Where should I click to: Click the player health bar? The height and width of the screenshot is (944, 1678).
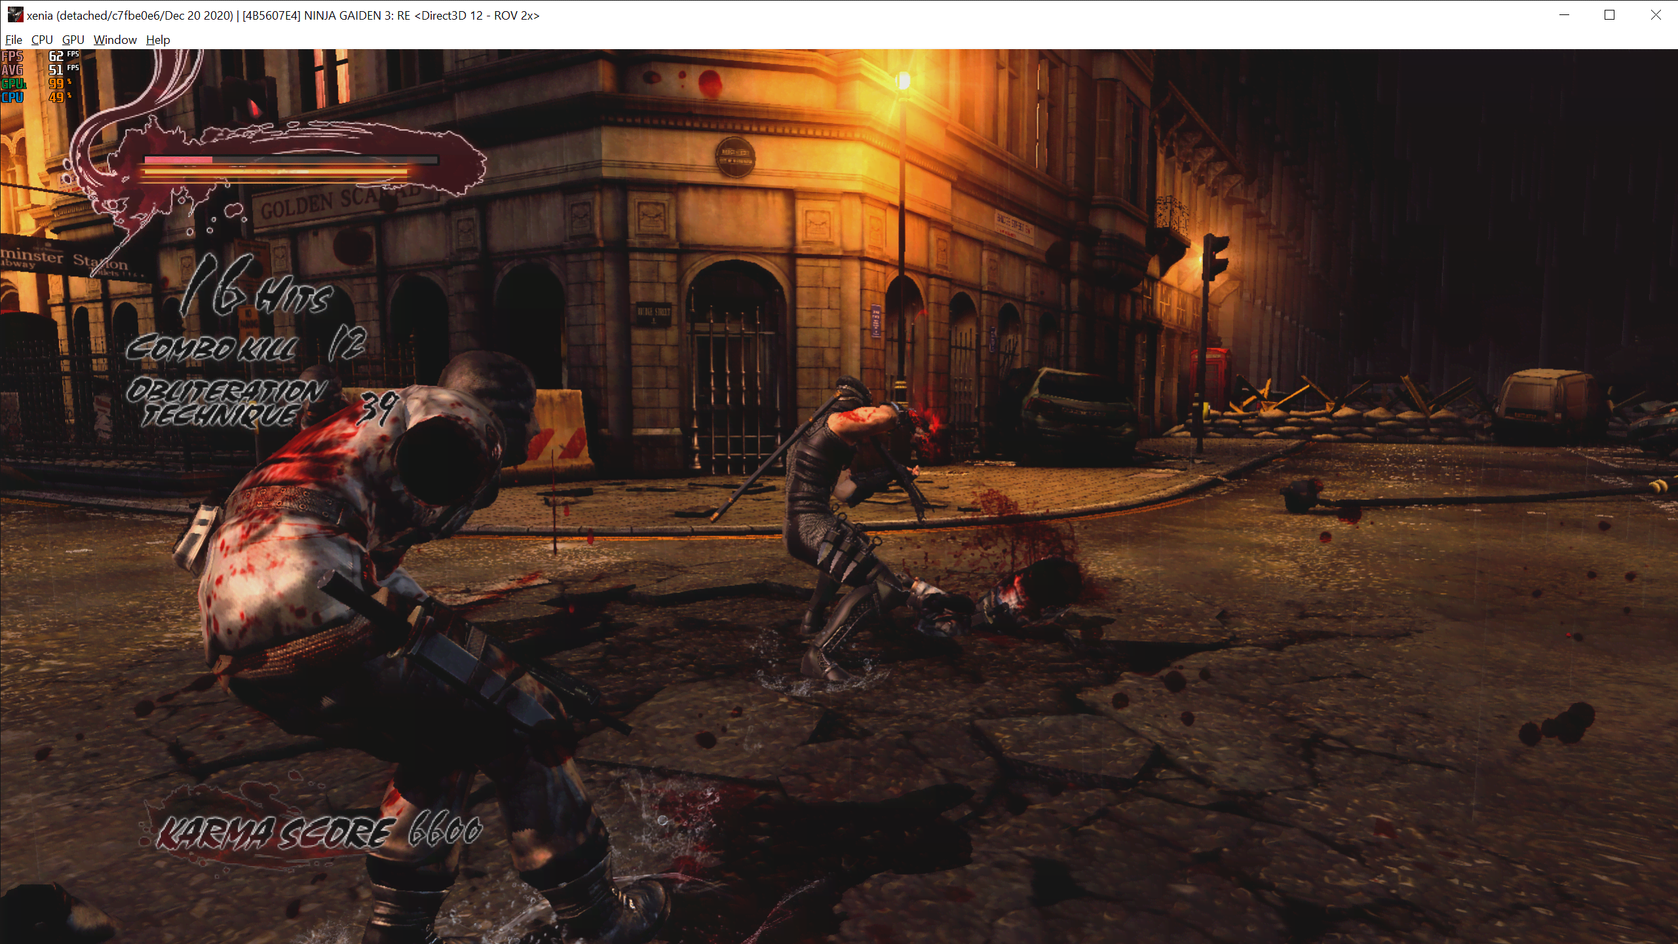291,160
